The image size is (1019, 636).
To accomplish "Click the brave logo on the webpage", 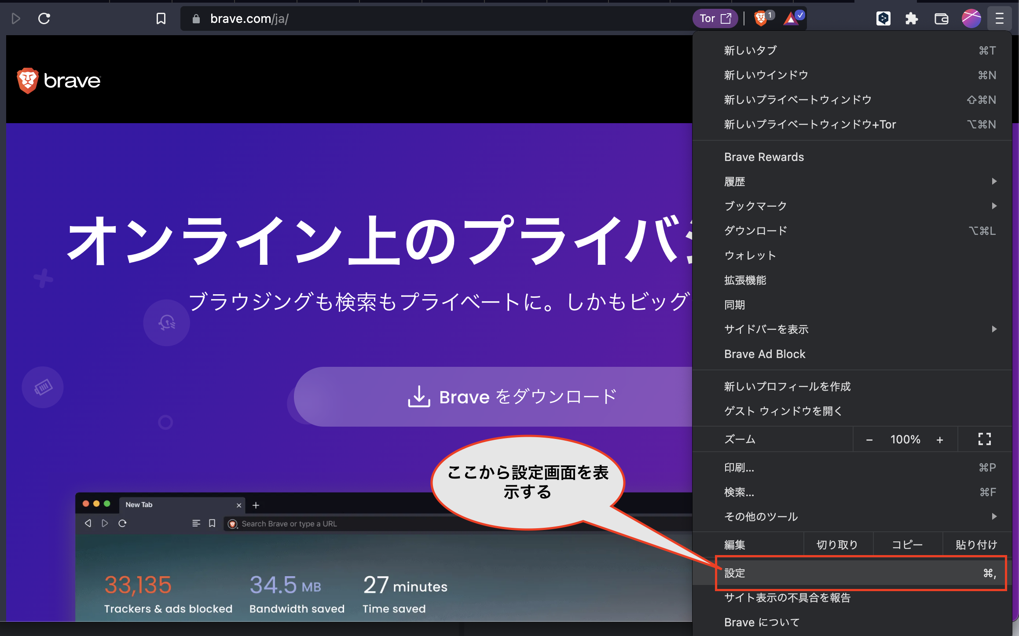I will (x=59, y=80).
